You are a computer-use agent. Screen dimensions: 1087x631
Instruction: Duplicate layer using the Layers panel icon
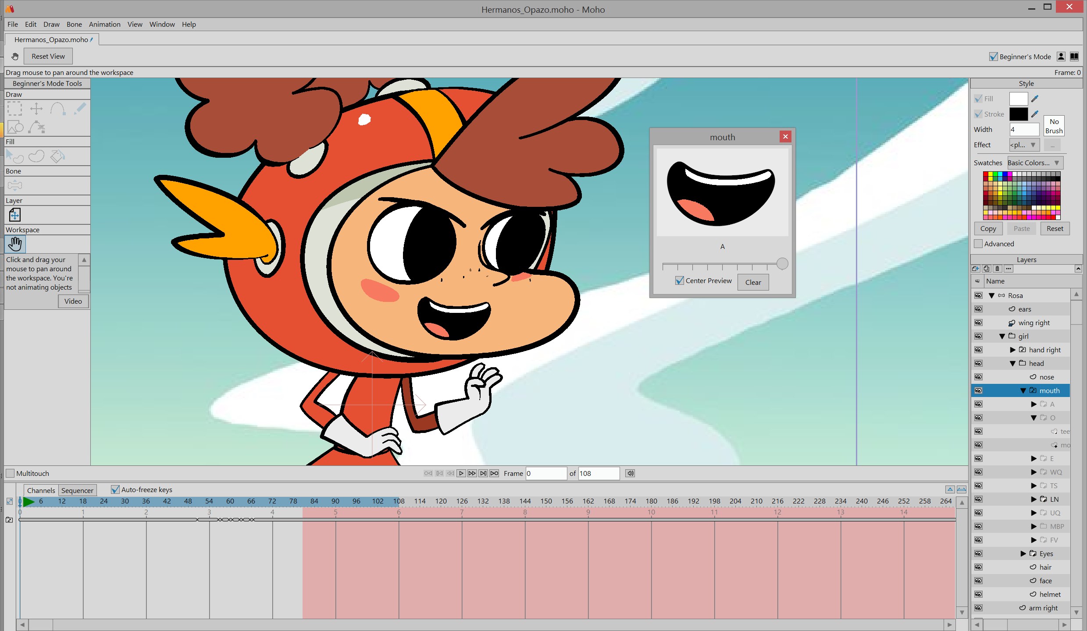pos(986,269)
